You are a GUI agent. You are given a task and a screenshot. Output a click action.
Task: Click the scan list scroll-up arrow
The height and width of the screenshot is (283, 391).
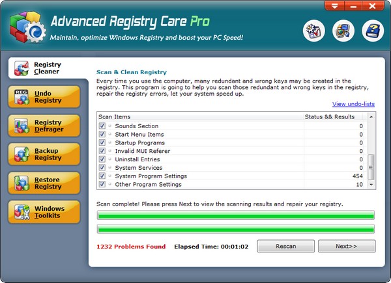click(371, 117)
